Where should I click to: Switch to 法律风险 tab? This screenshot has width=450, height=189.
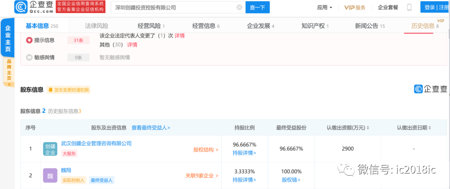click(x=97, y=26)
